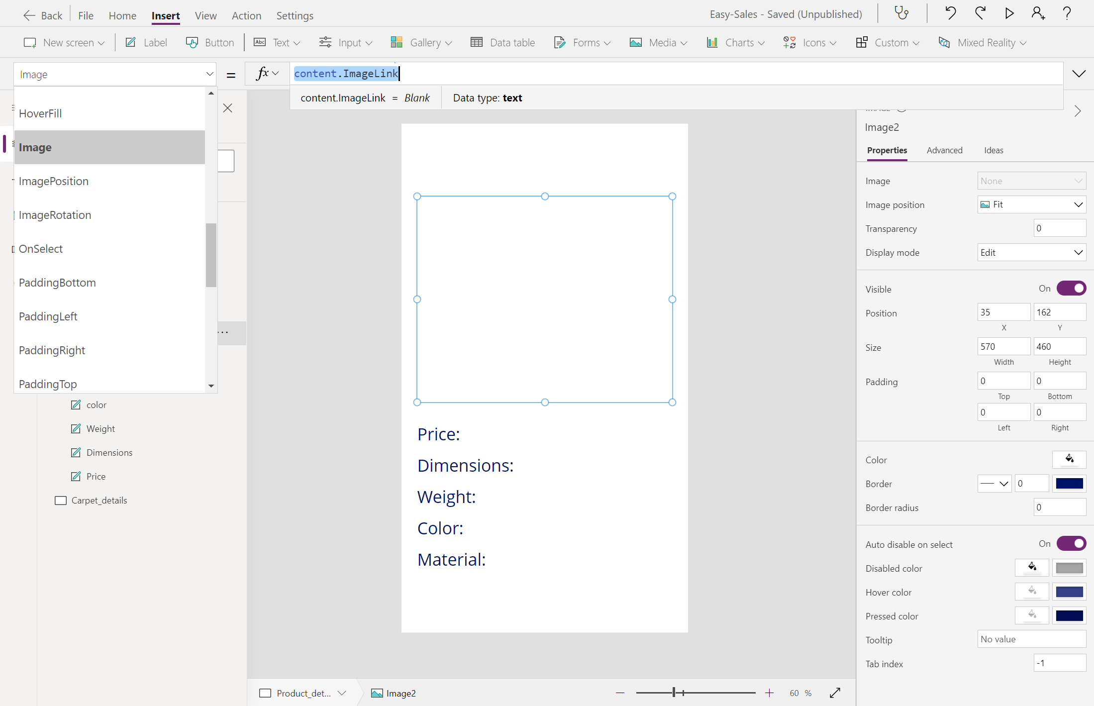Open the Border style dropdown
Image resolution: width=1094 pixels, height=706 pixels.
(x=994, y=483)
